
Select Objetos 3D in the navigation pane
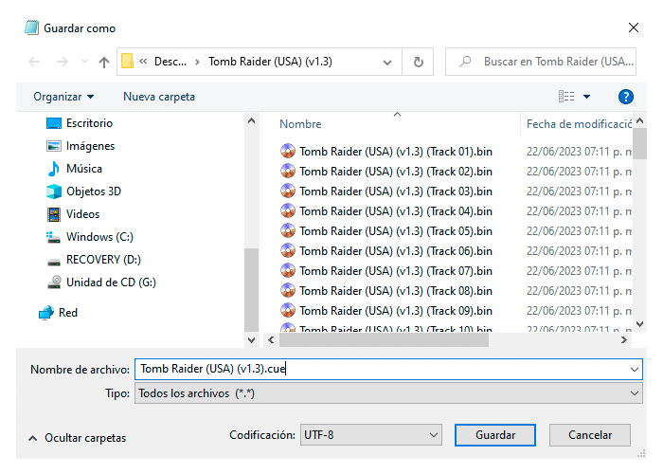[94, 191]
